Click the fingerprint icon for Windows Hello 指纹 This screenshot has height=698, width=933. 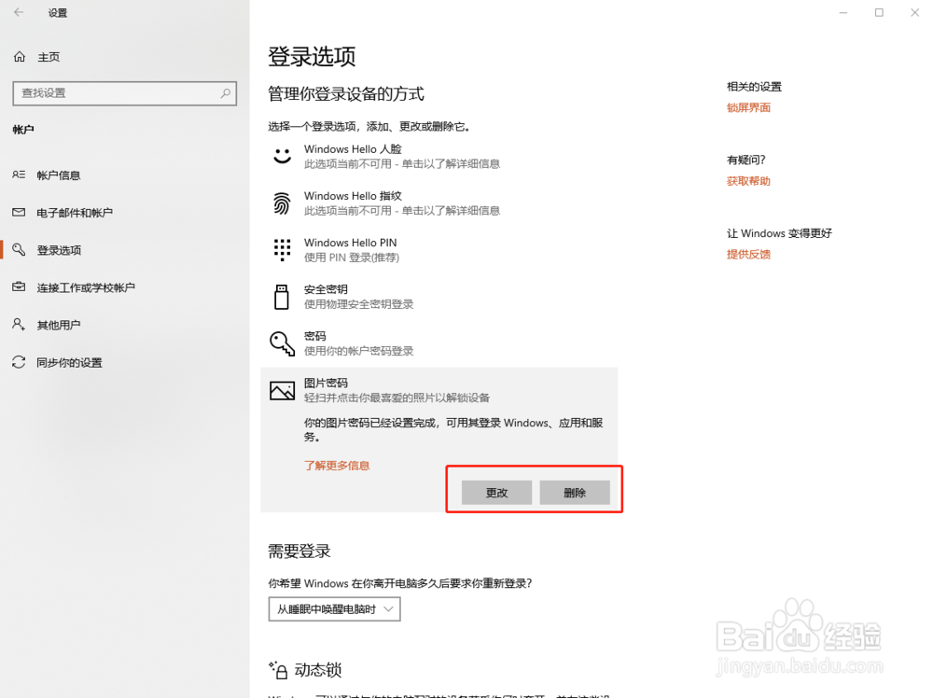pyautogui.click(x=282, y=202)
